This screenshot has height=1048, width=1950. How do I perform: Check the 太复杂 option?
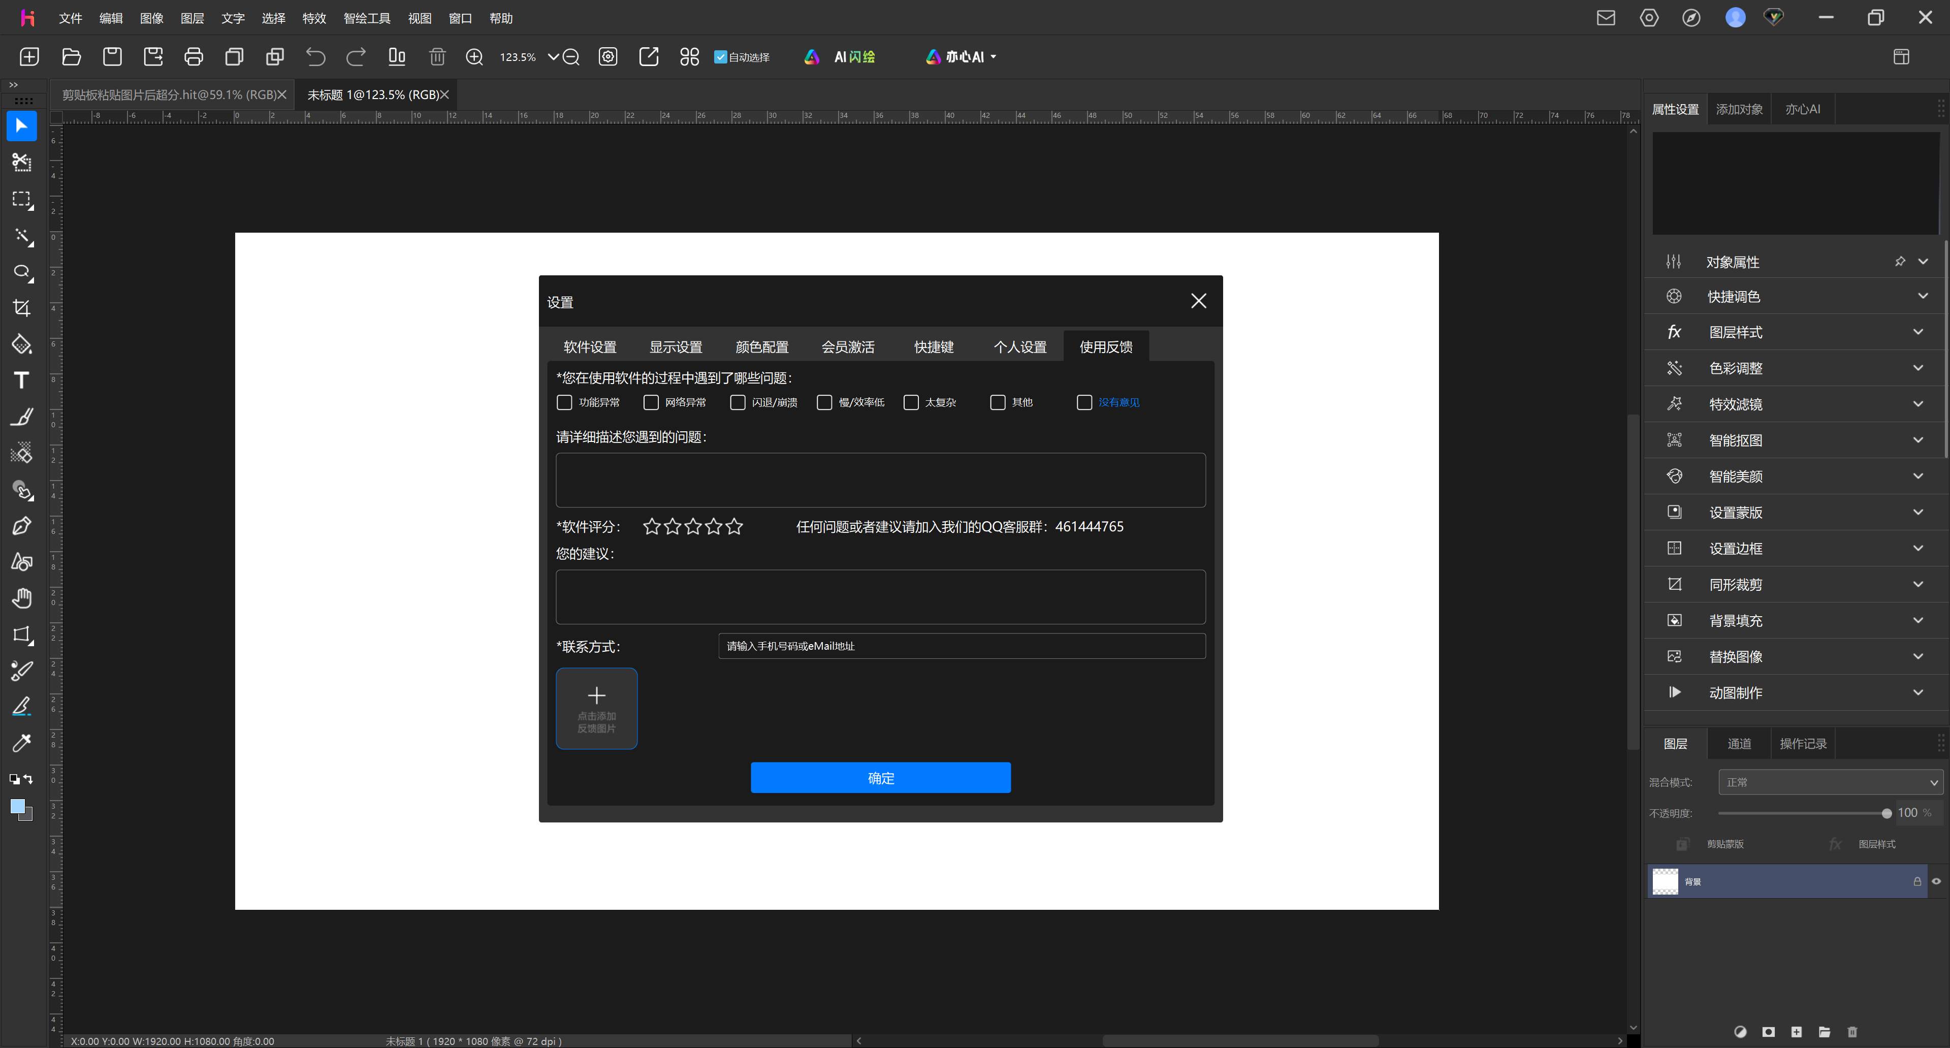point(911,402)
